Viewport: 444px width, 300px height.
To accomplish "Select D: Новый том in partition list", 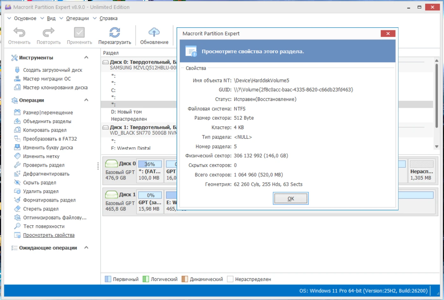I will pos(126,112).
